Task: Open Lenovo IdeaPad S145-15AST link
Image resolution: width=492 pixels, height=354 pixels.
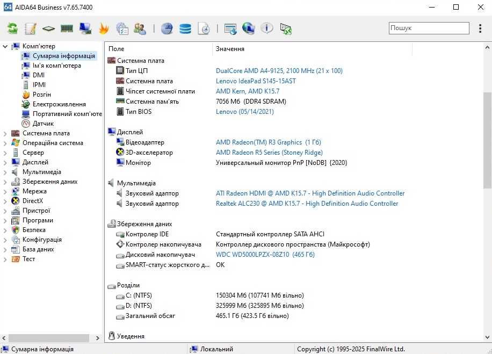Action: [256, 81]
